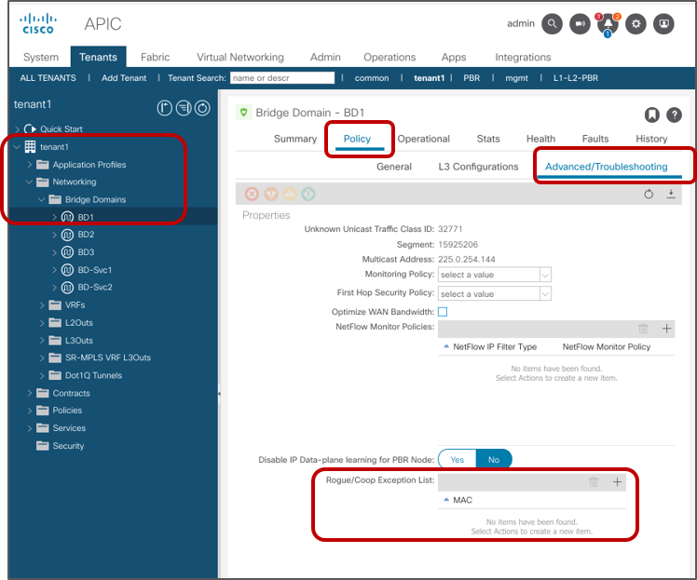Collapse the tenant1 tree node
The height and width of the screenshot is (580, 697).
click(x=17, y=146)
